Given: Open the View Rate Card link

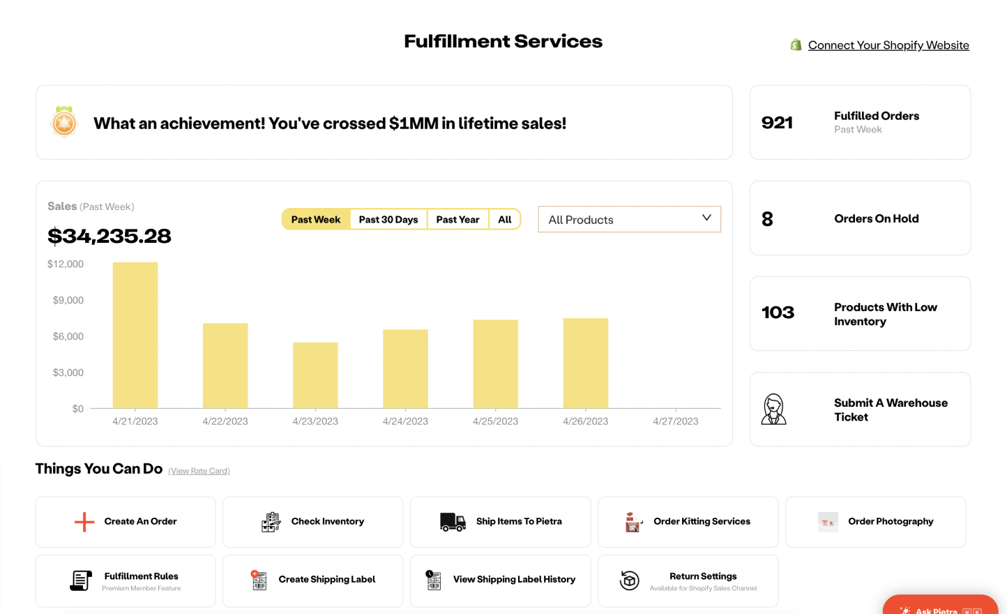Looking at the screenshot, I should coord(199,471).
